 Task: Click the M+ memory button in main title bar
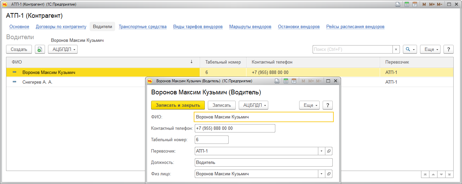432,4
